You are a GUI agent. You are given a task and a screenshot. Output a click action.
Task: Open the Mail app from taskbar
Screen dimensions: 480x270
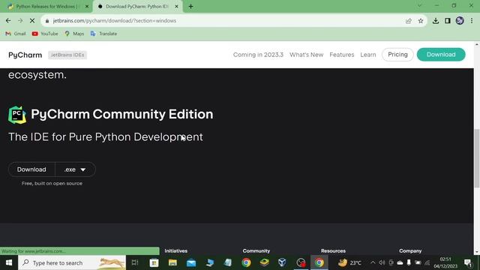point(191,262)
